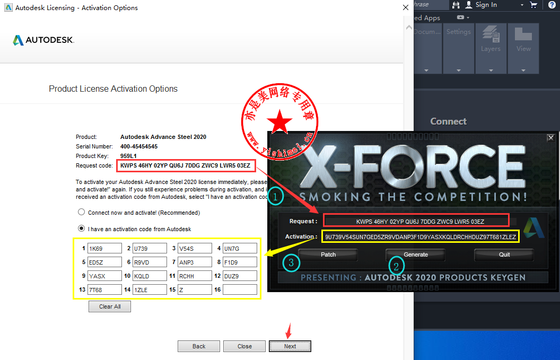Focus activation code box 15 containing Z
This screenshot has width=560, height=360.
(x=195, y=289)
